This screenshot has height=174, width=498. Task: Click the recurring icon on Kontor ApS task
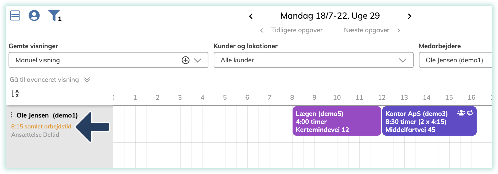(470, 114)
